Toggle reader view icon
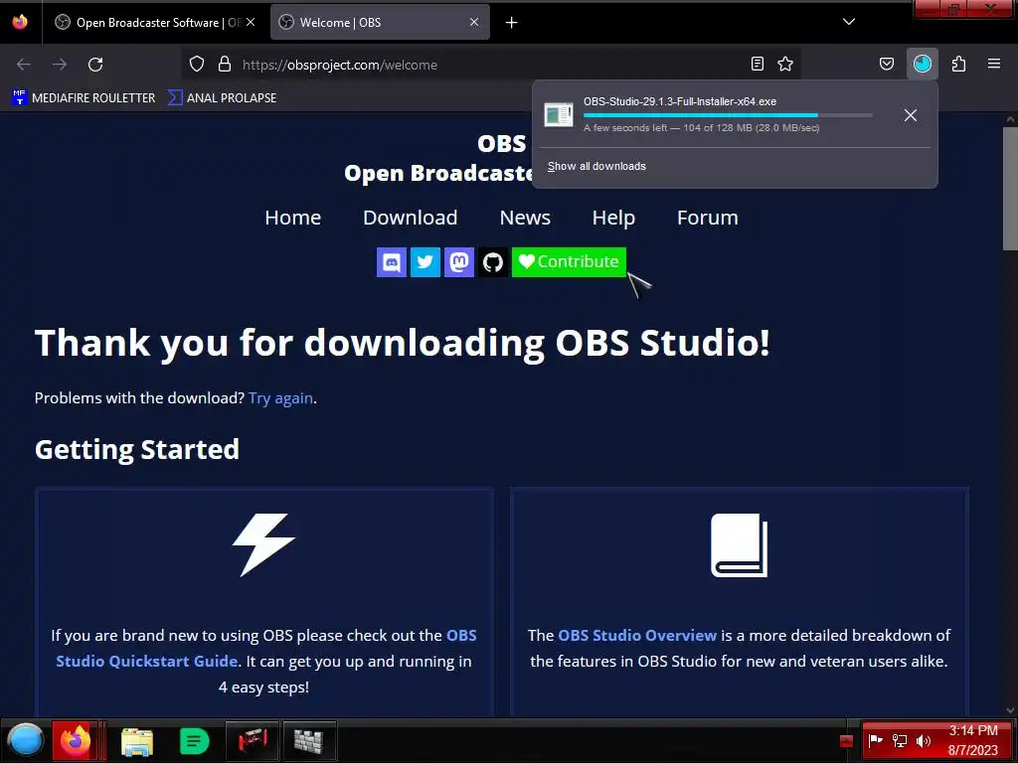The width and height of the screenshot is (1018, 763). pos(757,64)
